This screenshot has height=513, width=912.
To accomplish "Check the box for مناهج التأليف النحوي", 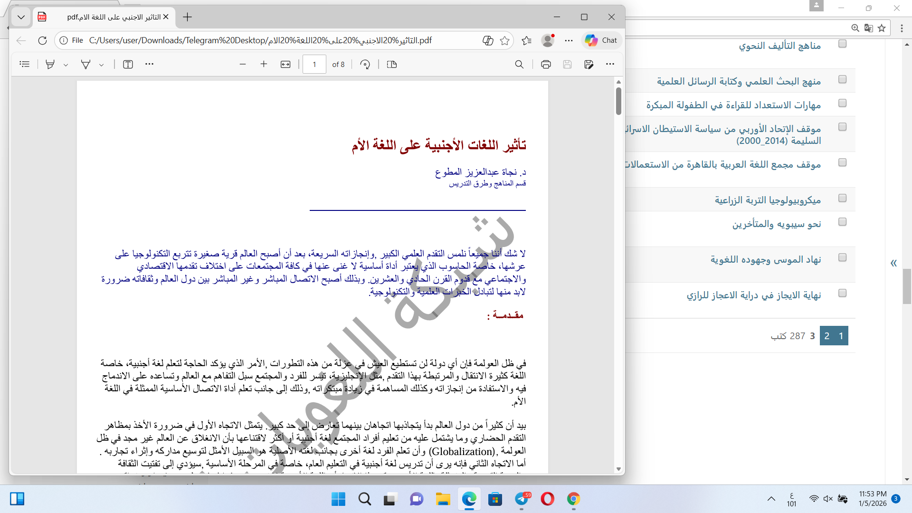I will pyautogui.click(x=843, y=44).
